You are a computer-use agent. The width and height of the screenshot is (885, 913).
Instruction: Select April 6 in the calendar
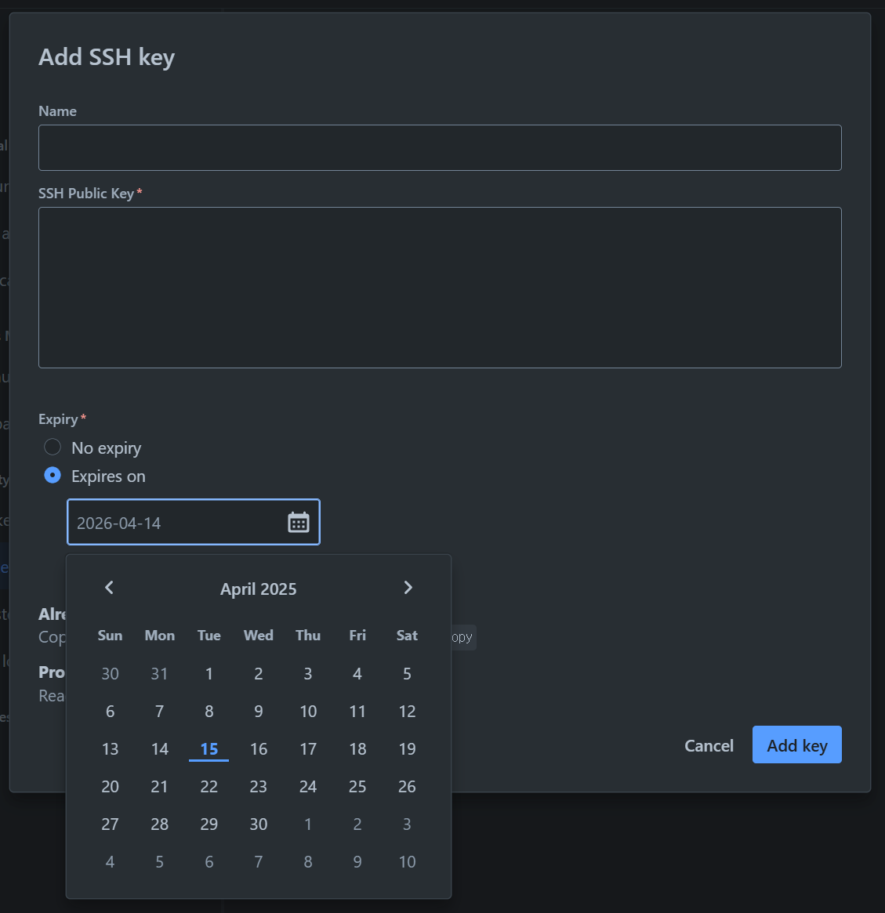[110, 711]
